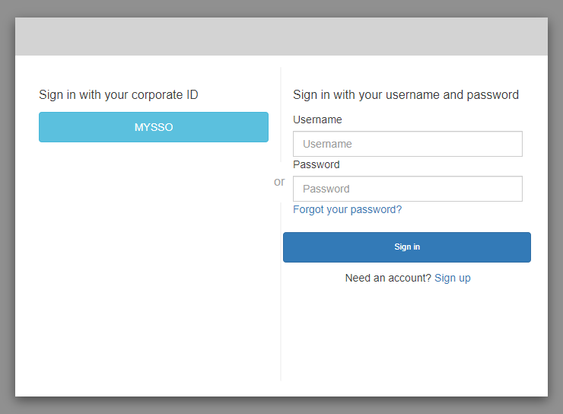Follow the Sign up link

click(x=452, y=278)
